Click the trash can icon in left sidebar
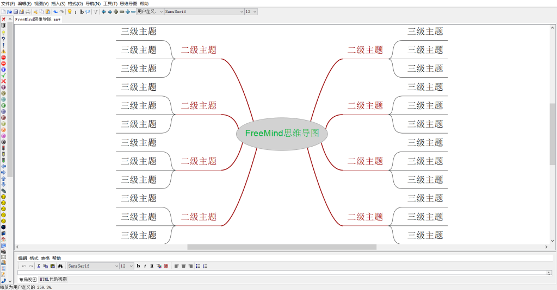The image size is (557, 290). point(4,26)
